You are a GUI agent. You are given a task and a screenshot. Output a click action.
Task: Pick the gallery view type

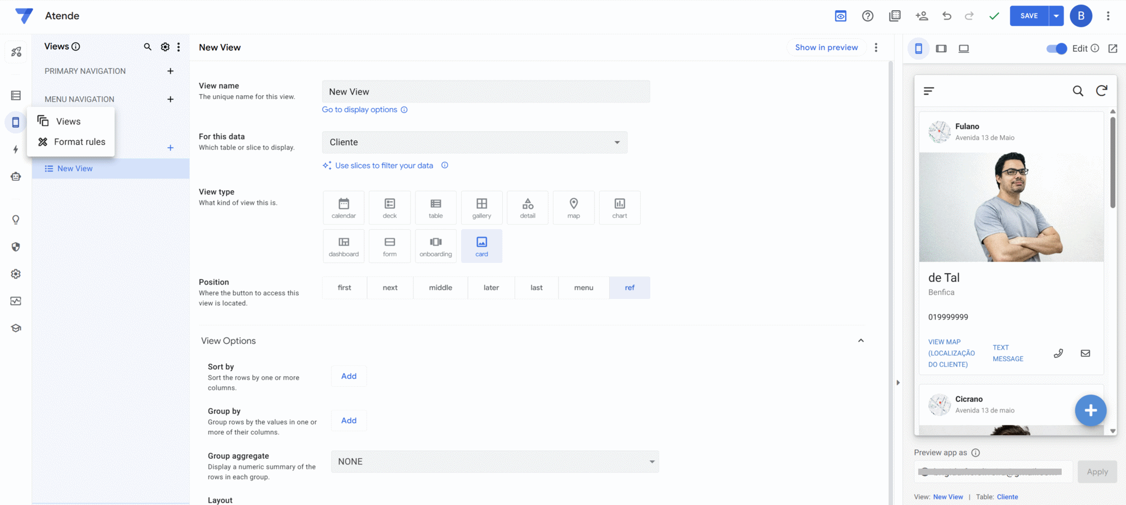point(481,208)
